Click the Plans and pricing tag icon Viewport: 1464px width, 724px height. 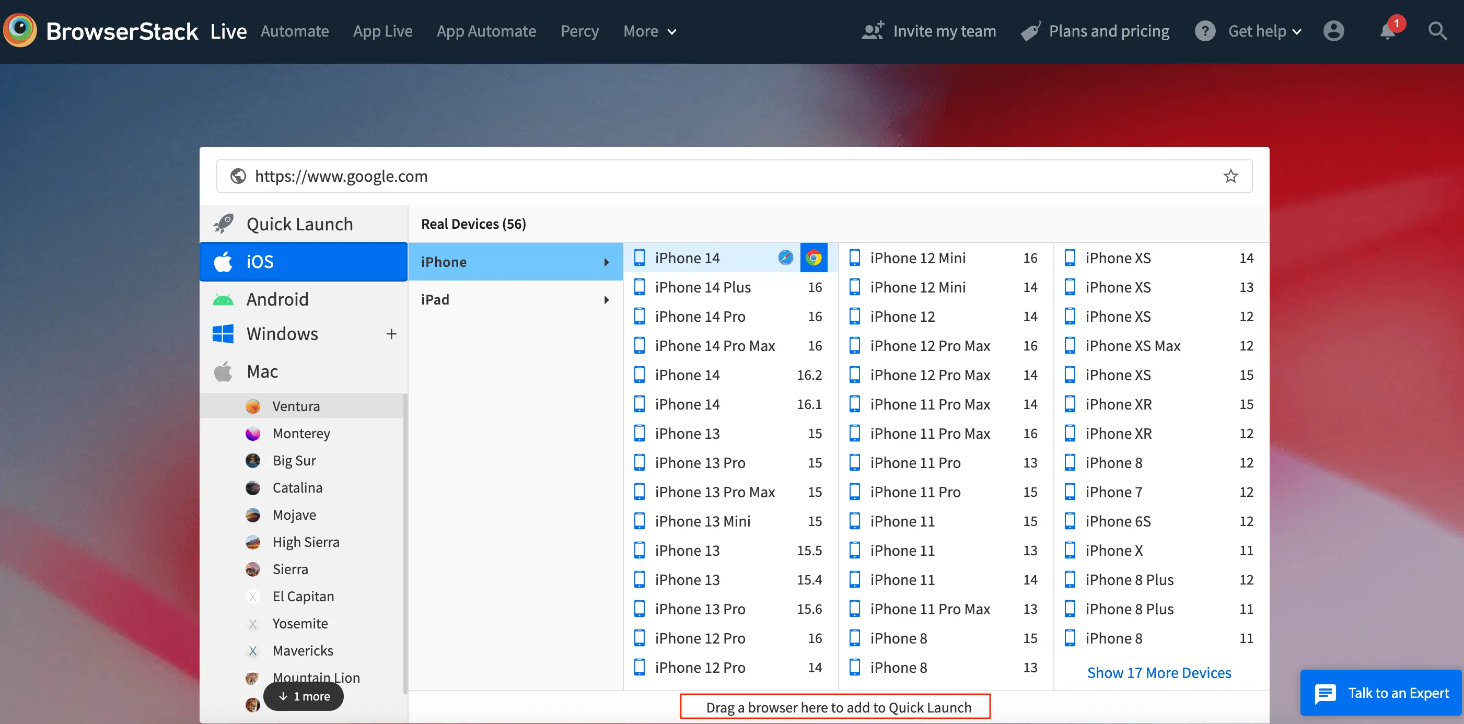click(1030, 31)
